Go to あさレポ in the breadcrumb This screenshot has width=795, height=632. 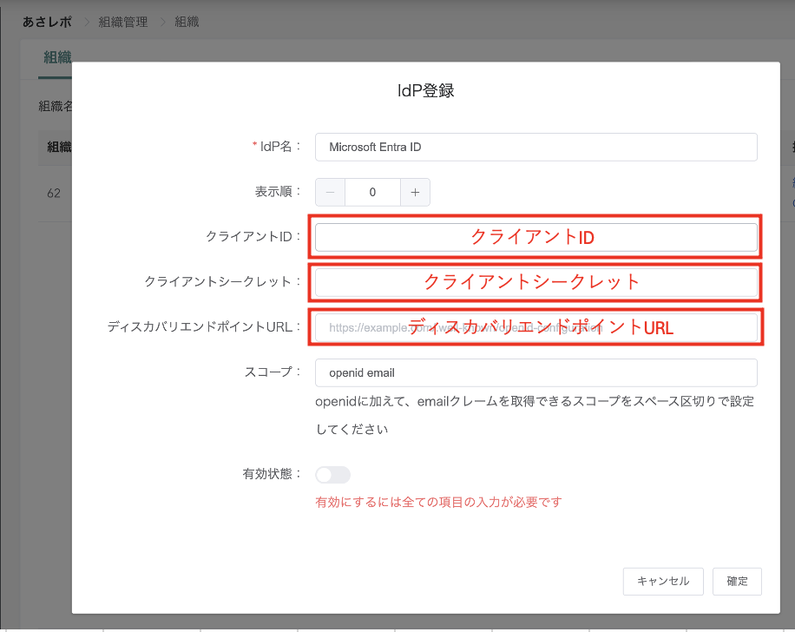click(x=47, y=22)
